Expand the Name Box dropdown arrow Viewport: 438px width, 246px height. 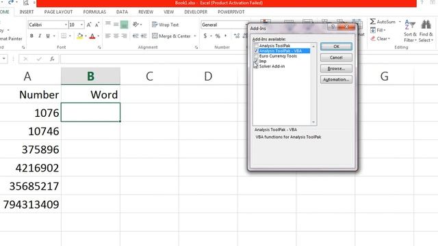[x=4, y=59]
